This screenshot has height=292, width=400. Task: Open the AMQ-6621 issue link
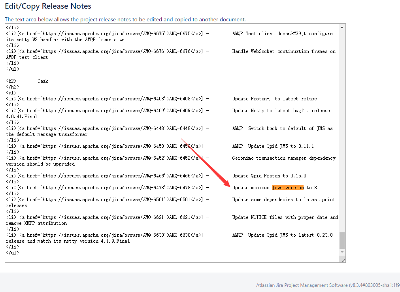tap(179, 217)
